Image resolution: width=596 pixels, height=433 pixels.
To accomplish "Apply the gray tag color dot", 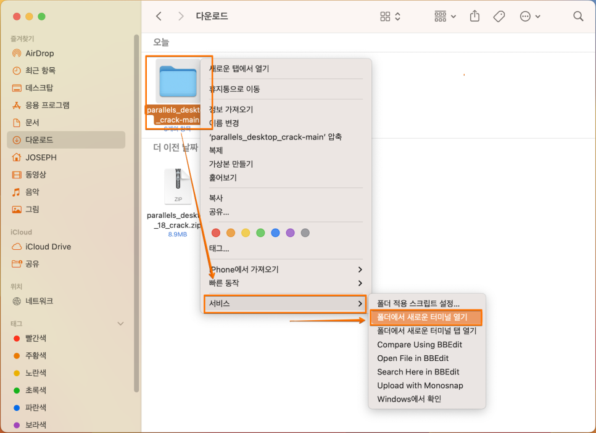I will (x=305, y=233).
